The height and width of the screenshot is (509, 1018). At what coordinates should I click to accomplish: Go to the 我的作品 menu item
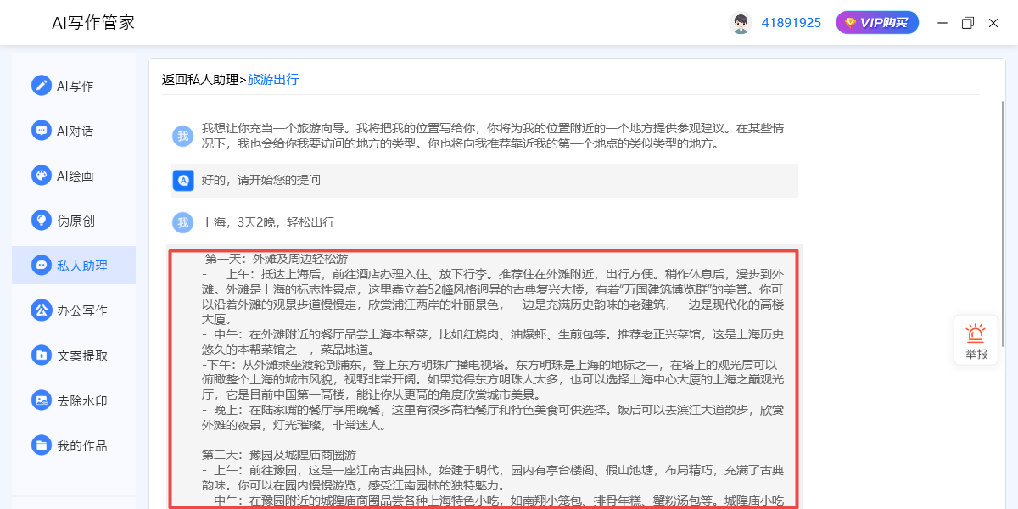click(x=74, y=445)
